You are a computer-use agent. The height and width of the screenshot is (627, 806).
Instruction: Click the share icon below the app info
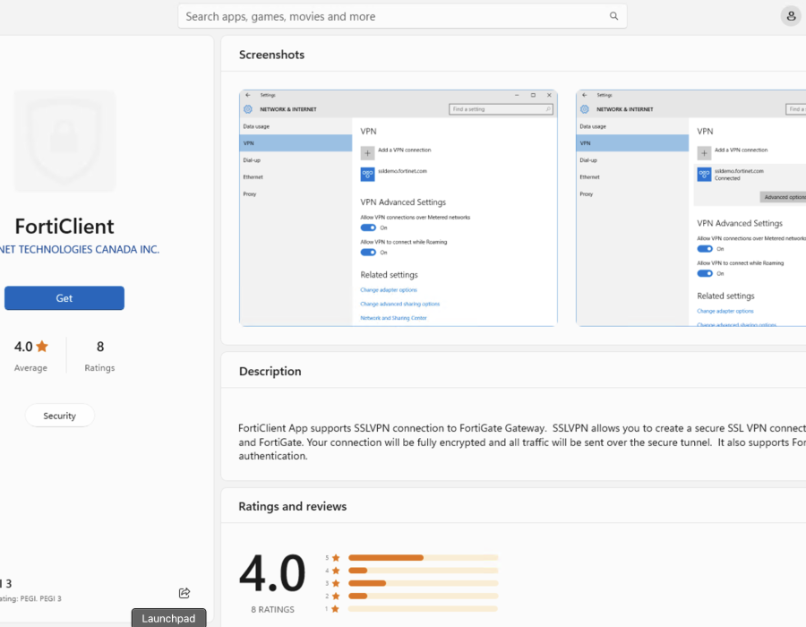184,593
